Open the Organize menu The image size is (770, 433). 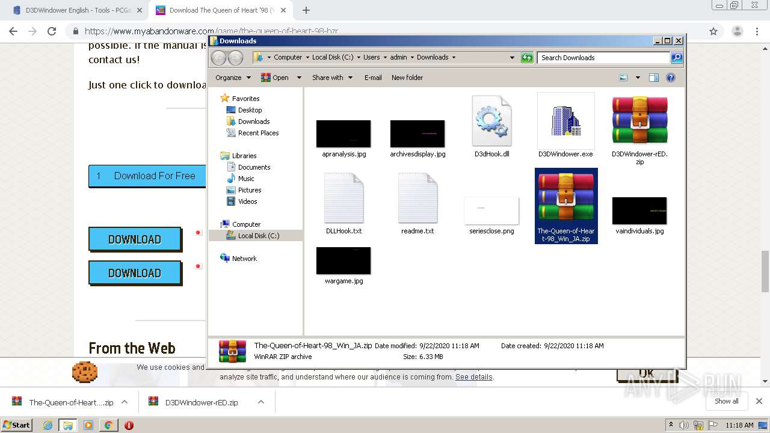[233, 78]
